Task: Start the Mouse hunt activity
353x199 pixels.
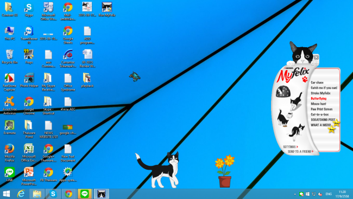Action: coord(318,104)
